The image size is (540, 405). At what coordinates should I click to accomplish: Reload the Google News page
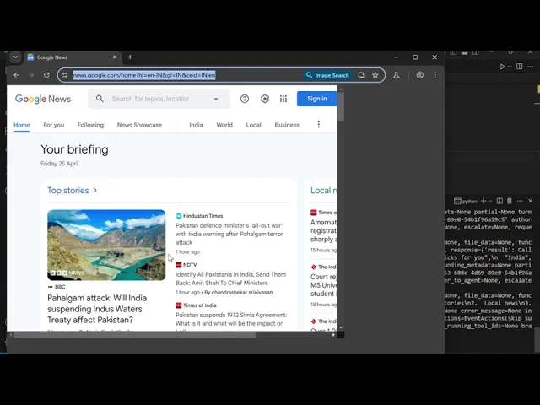[46, 75]
